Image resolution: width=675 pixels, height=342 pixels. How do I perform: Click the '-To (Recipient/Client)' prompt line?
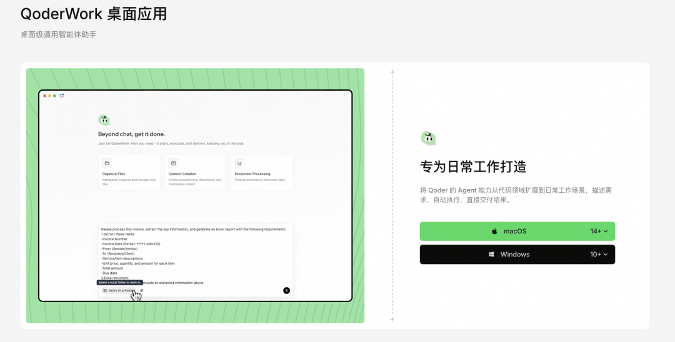(x=117, y=253)
